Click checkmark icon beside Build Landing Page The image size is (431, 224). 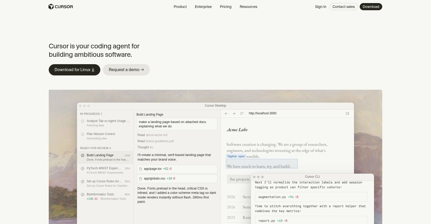(83, 155)
